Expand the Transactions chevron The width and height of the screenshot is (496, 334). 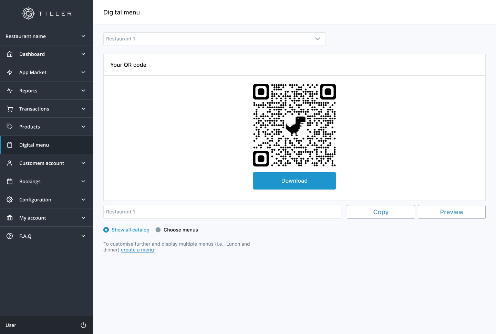tap(83, 109)
